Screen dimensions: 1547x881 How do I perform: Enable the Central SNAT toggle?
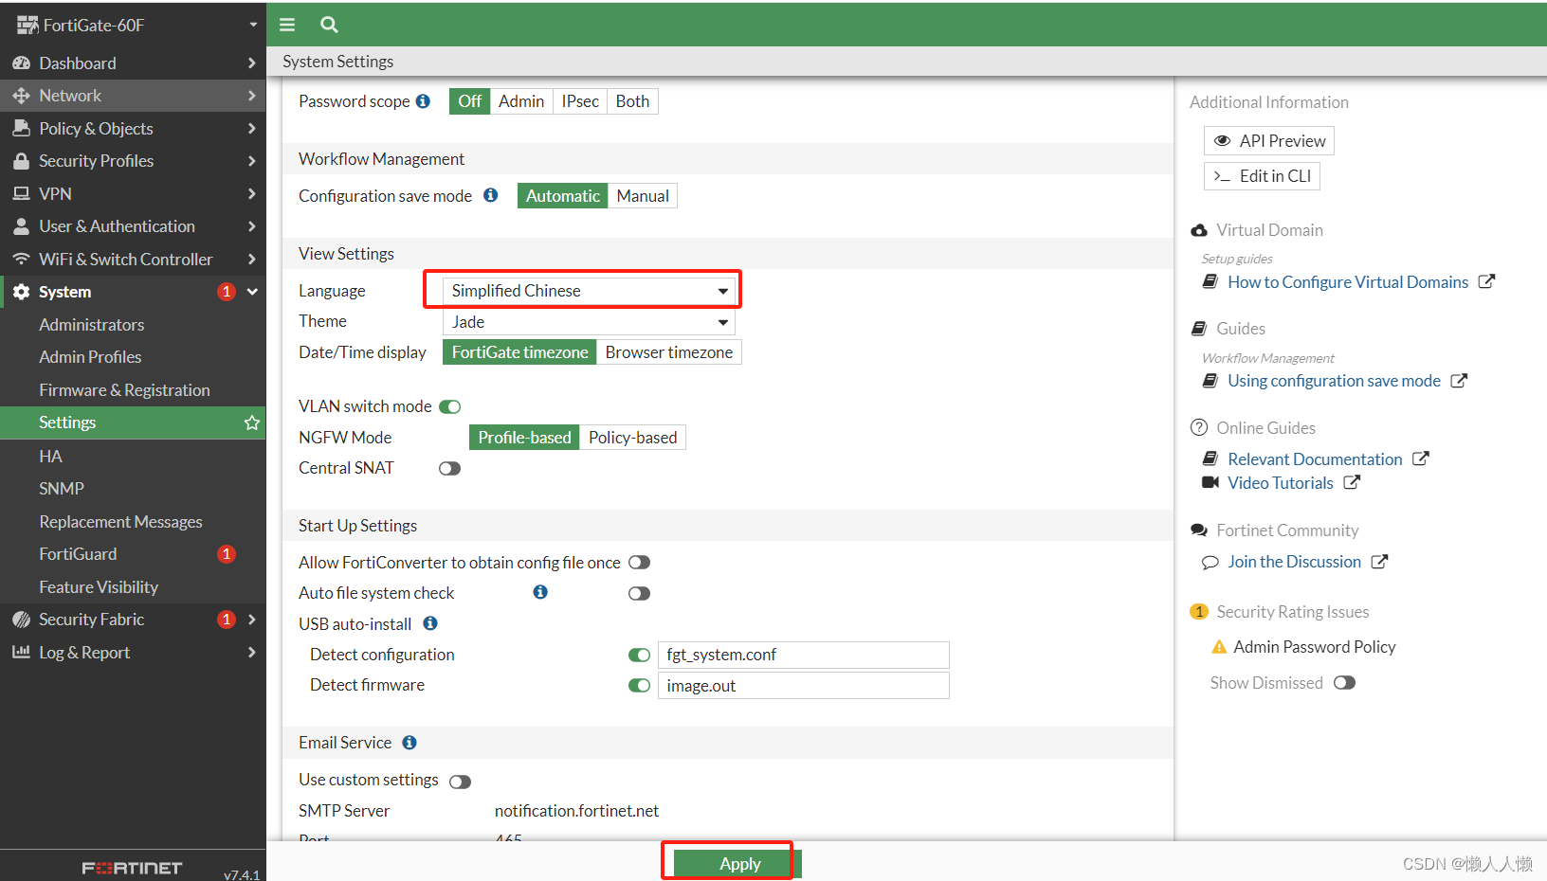tap(450, 468)
